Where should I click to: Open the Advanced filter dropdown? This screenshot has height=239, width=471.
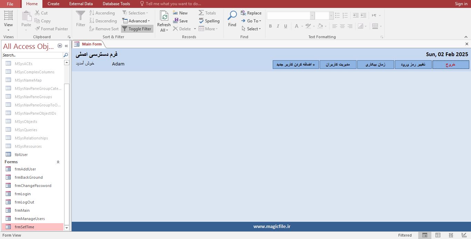pos(137,21)
